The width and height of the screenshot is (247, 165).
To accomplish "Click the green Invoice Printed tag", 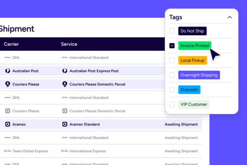I will point(195,46).
